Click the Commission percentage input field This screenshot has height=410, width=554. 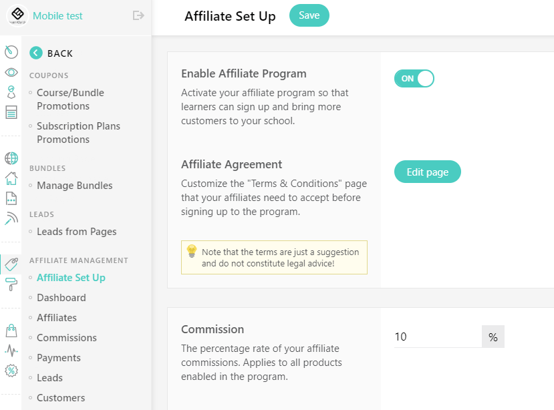point(438,337)
